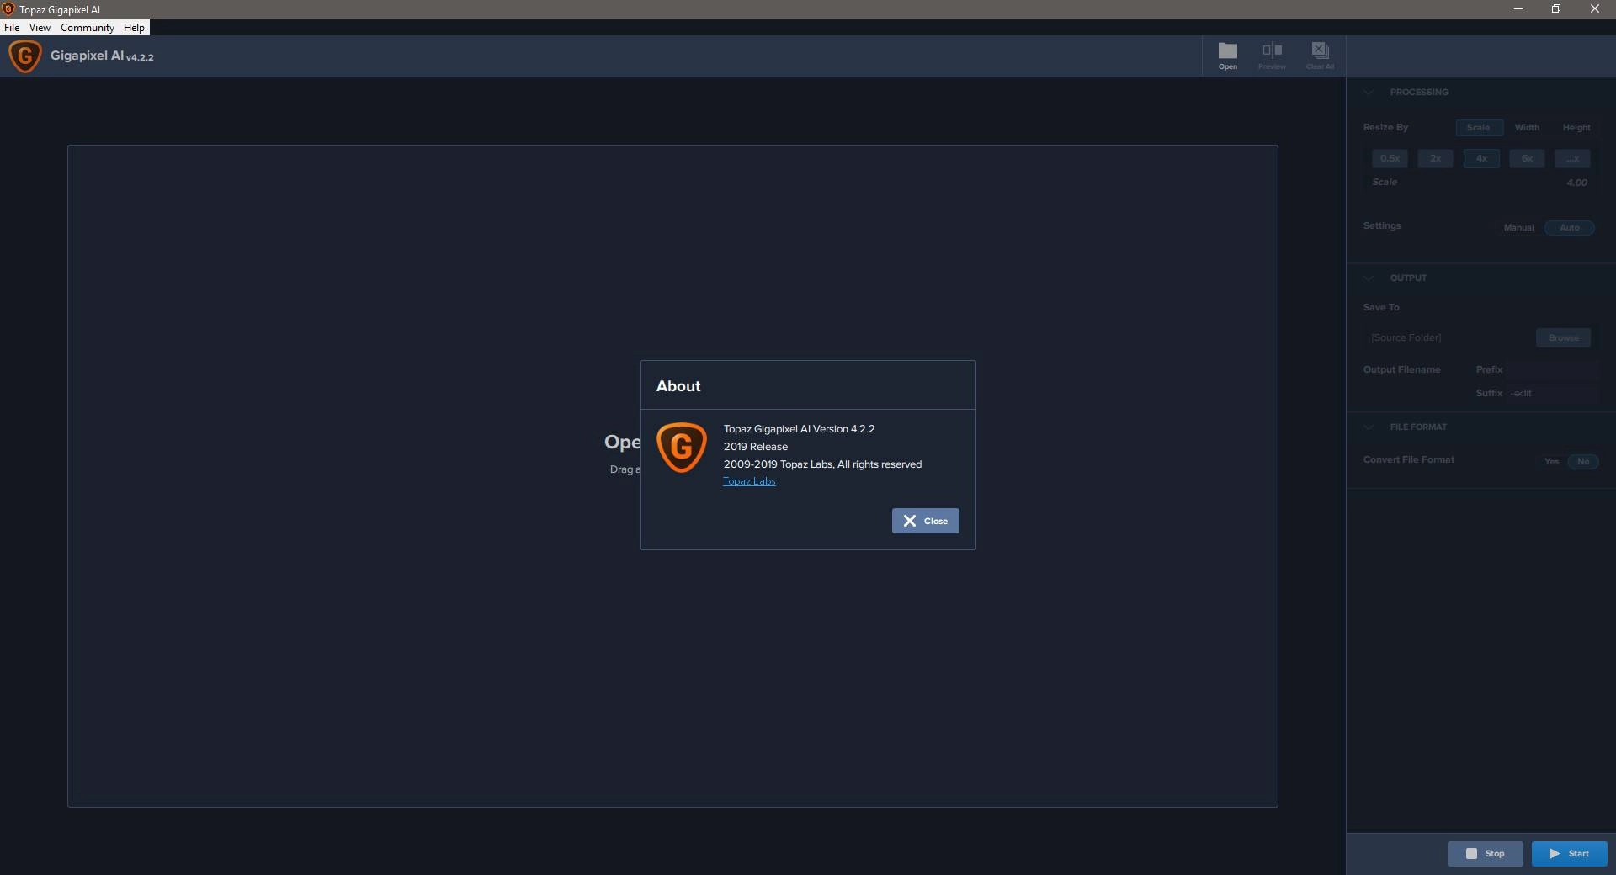Screen dimensions: 1616x875
Task: Choose the 0.5x scale preset
Action: coord(1390,158)
